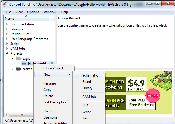Select CAM Job from the New submenu
The image size is (175, 124).
pyautogui.click(x=89, y=97)
